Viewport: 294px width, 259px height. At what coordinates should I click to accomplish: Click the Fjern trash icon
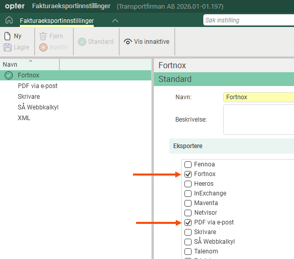click(43, 36)
